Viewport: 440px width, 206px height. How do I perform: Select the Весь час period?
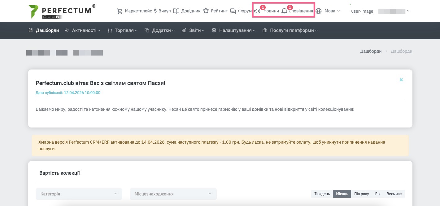[394, 194]
